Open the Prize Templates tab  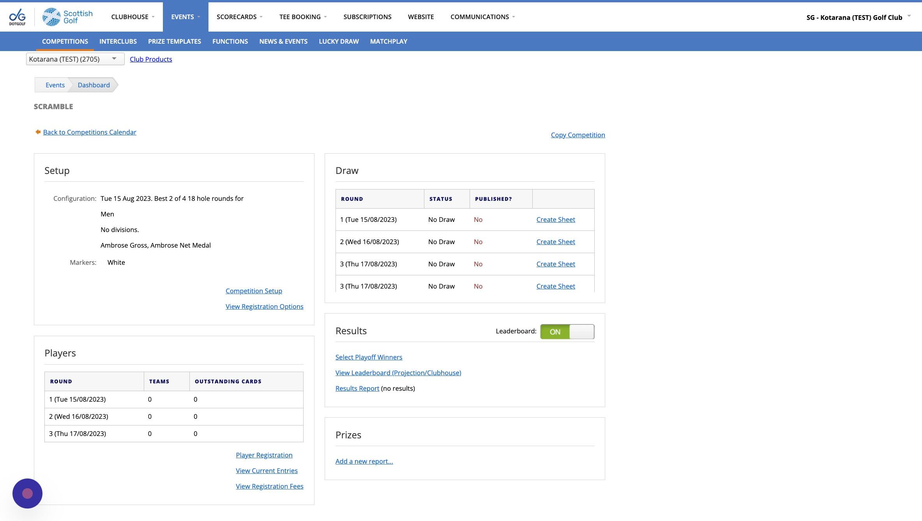[174, 41]
